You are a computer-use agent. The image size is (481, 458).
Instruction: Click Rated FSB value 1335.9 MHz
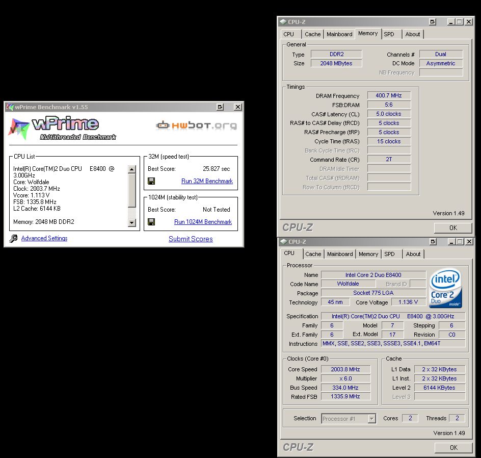(345, 396)
